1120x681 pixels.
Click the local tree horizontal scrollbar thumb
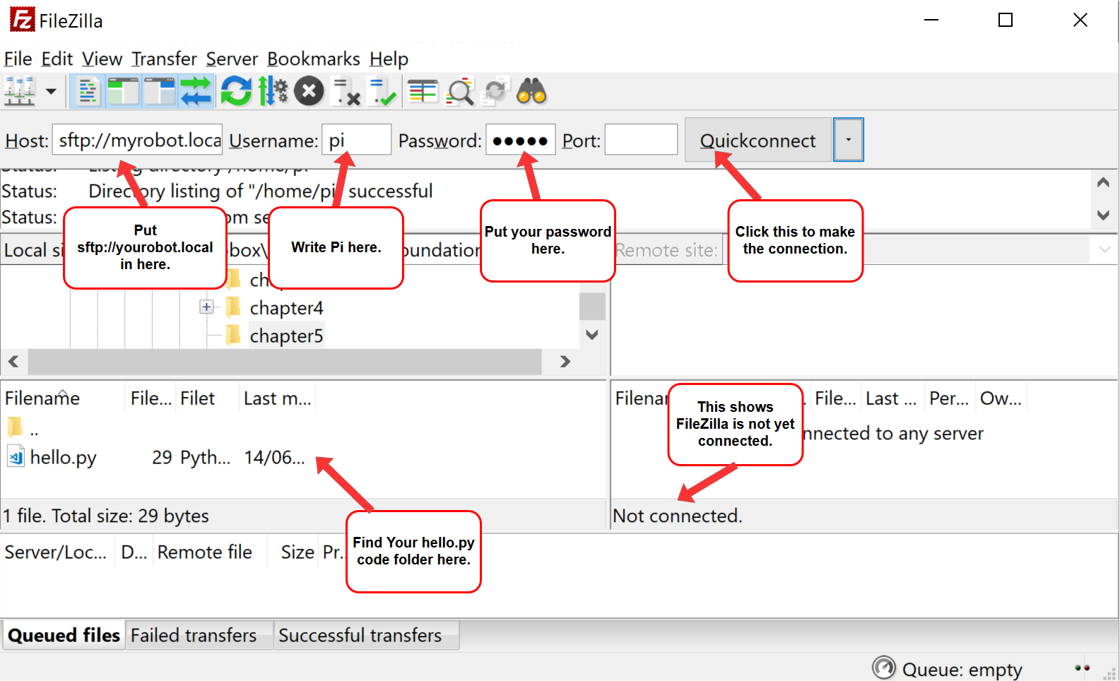point(285,362)
